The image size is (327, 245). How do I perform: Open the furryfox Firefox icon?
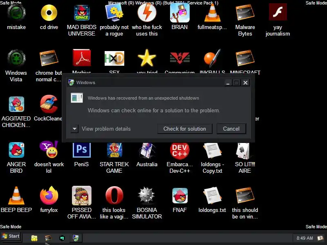click(x=49, y=196)
